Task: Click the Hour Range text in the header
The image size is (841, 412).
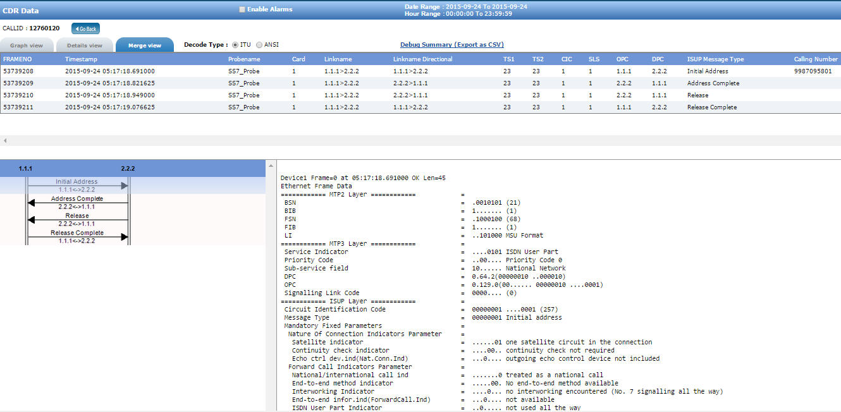Action: [x=458, y=13]
